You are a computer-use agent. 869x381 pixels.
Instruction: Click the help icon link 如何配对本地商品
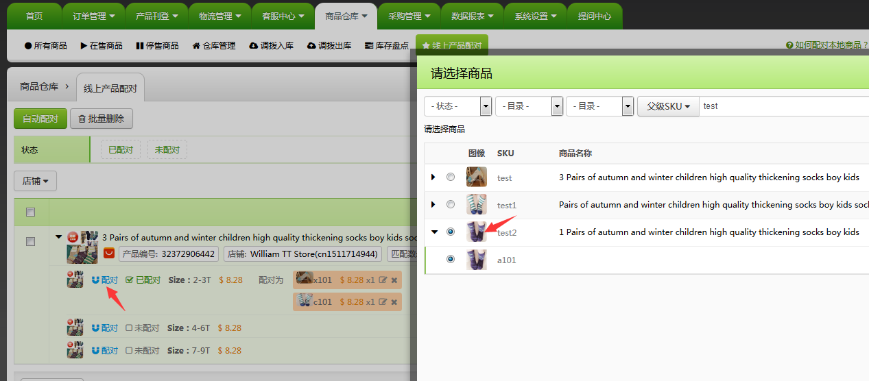click(826, 45)
